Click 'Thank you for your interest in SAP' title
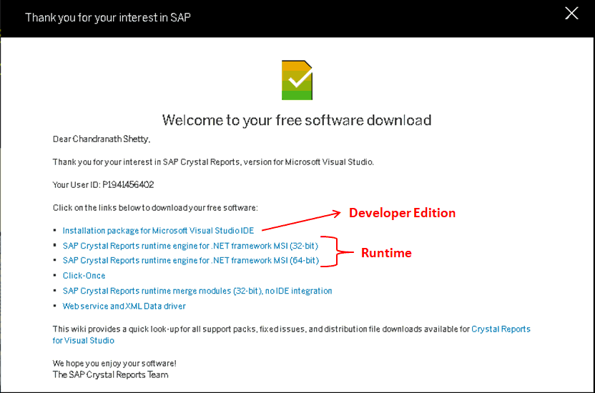The image size is (595, 393). tap(108, 17)
